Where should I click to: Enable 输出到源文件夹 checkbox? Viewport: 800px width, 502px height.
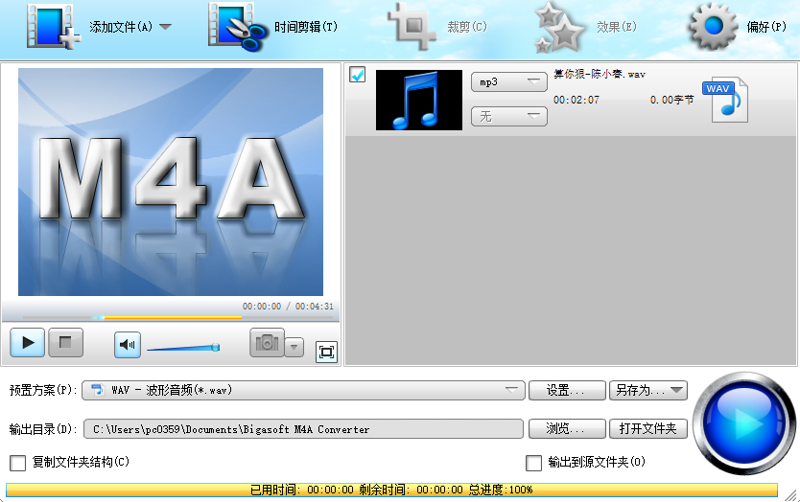[534, 463]
